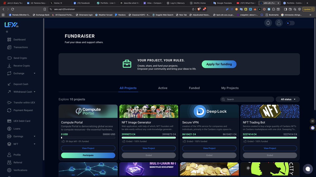Open the All status filter dropdown
Image resolution: width=316 pixels, height=177 pixels.
(288, 99)
